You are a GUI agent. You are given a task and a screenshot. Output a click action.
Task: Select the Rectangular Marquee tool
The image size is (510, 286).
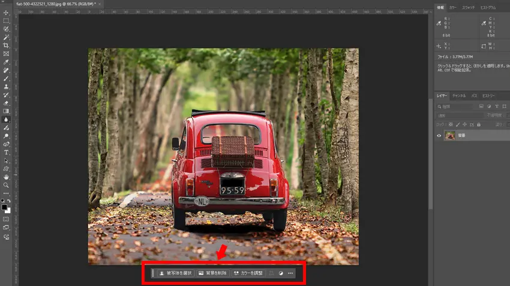[6, 20]
